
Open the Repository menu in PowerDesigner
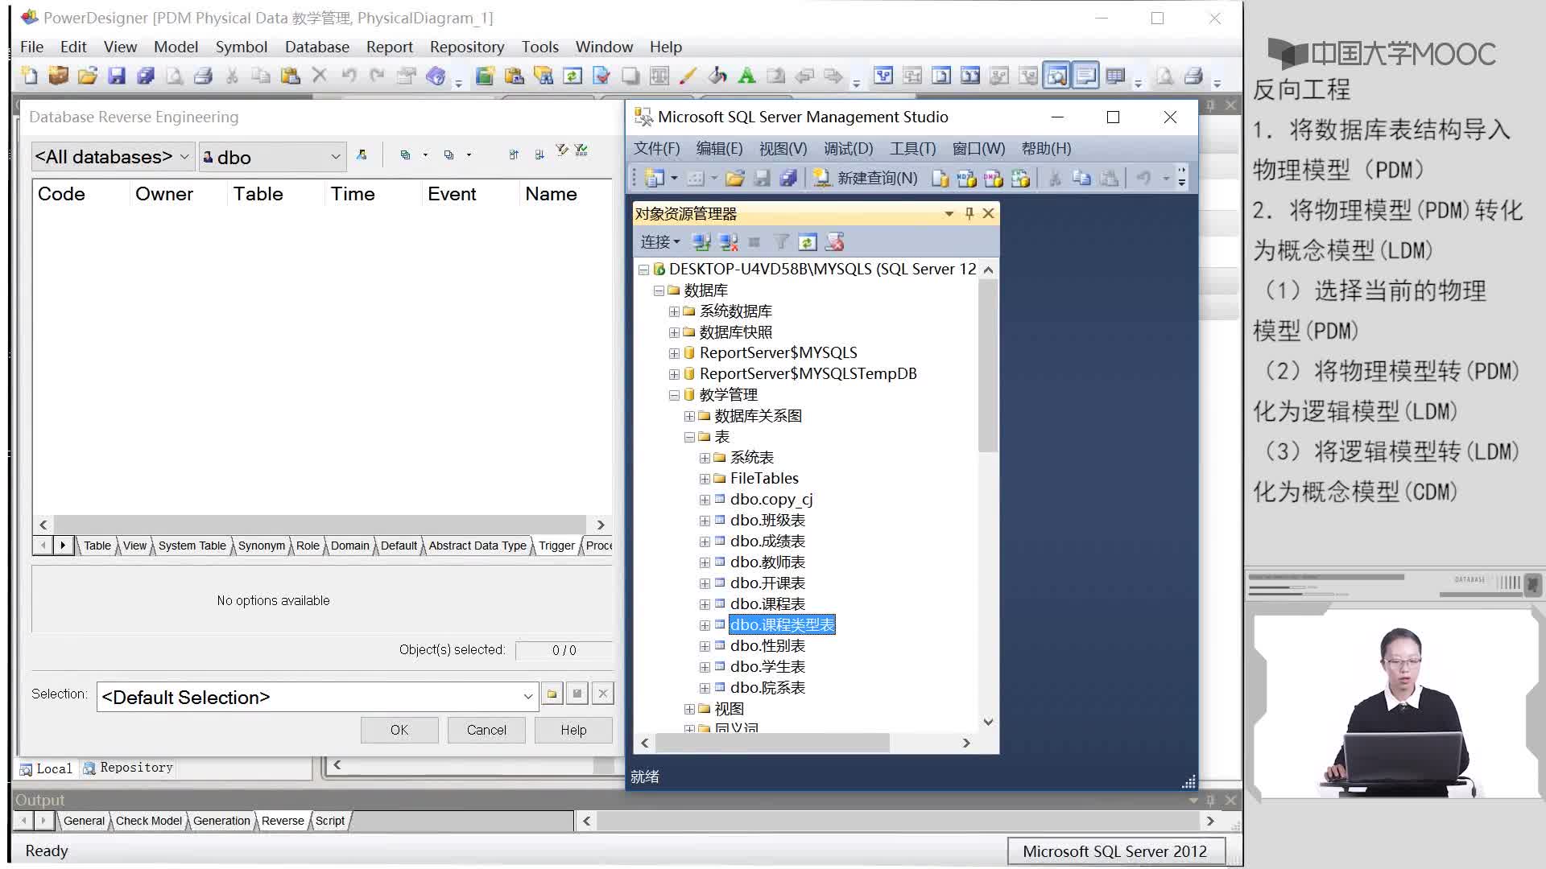coord(467,47)
